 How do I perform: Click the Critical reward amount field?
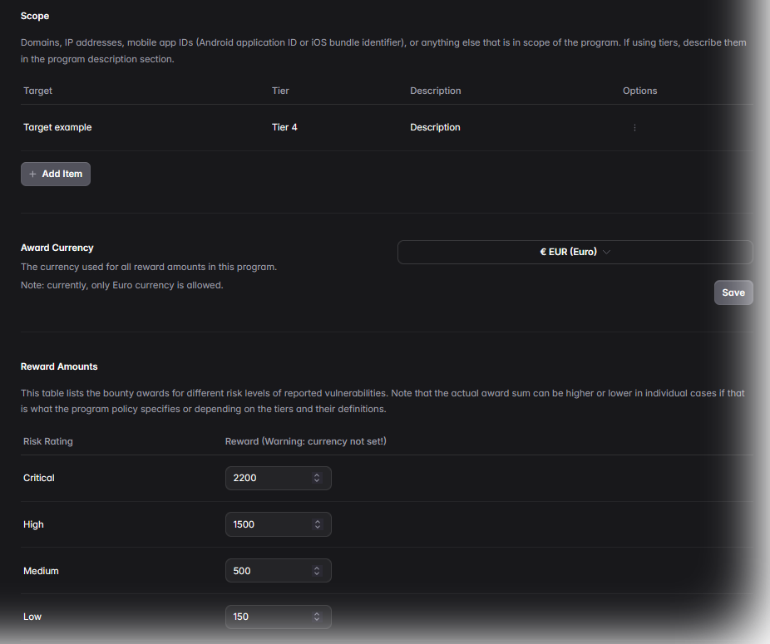pos(268,478)
